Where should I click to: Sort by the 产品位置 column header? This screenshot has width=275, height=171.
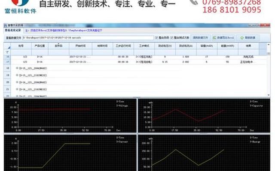[x=40, y=46]
